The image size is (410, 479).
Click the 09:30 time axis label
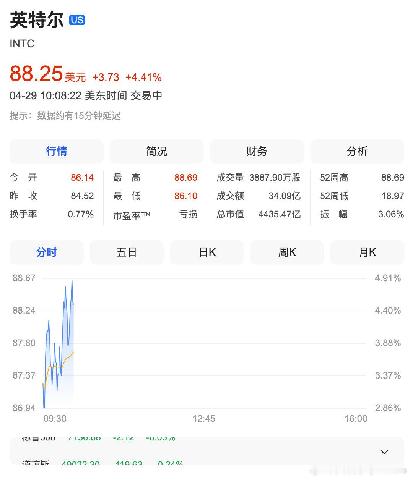click(55, 419)
